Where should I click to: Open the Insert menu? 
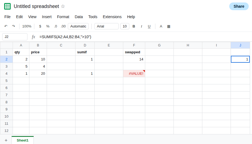tap(47, 17)
